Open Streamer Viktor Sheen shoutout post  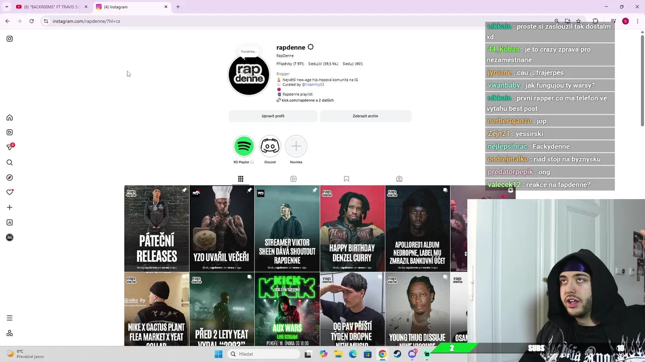(x=287, y=228)
